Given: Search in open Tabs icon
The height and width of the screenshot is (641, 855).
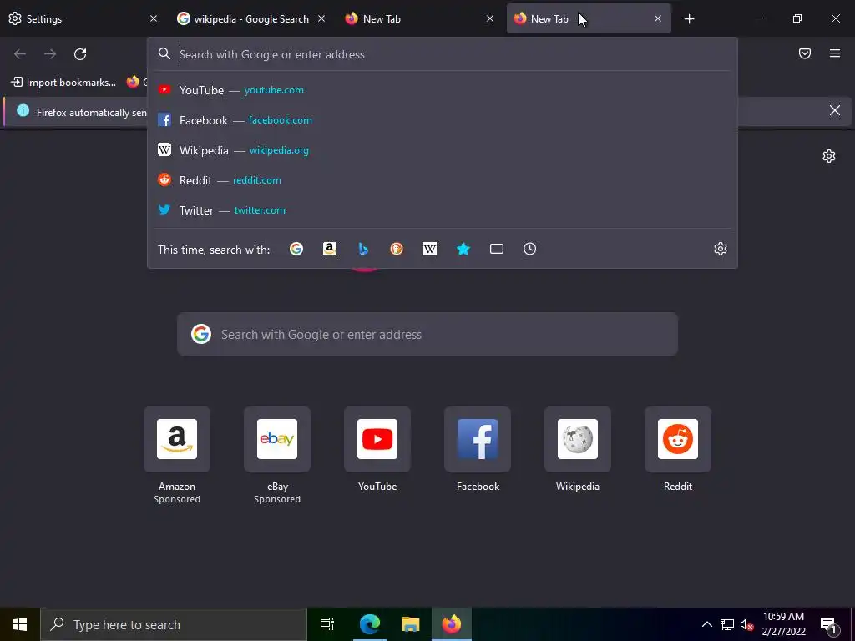Looking at the screenshot, I should click(497, 249).
